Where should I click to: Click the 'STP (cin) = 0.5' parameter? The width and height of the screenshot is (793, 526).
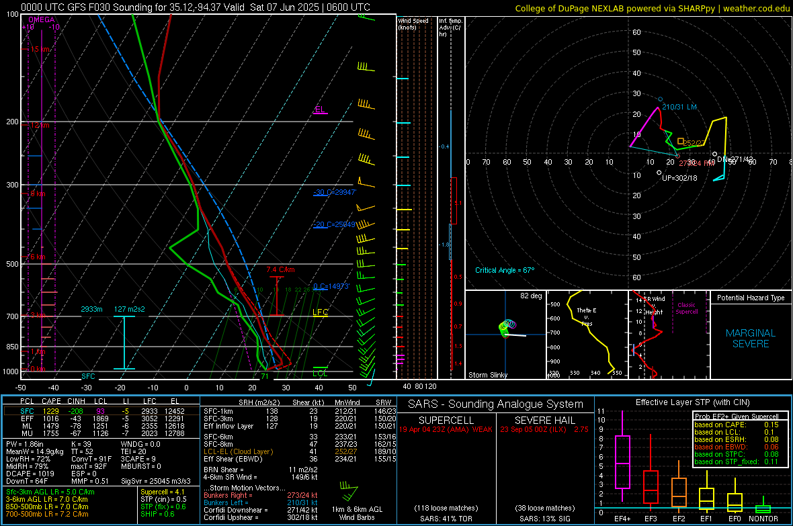pyautogui.click(x=163, y=499)
